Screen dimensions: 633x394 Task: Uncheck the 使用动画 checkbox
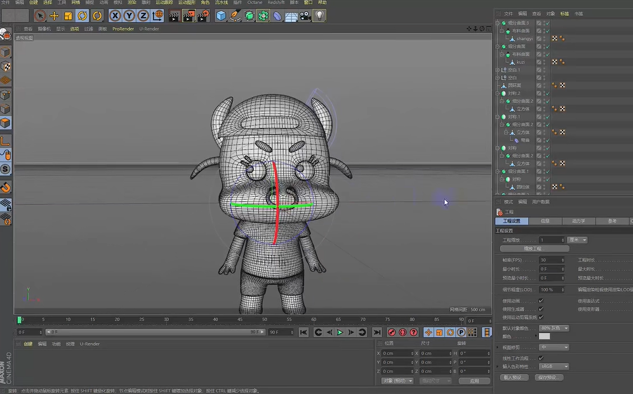[541, 301]
